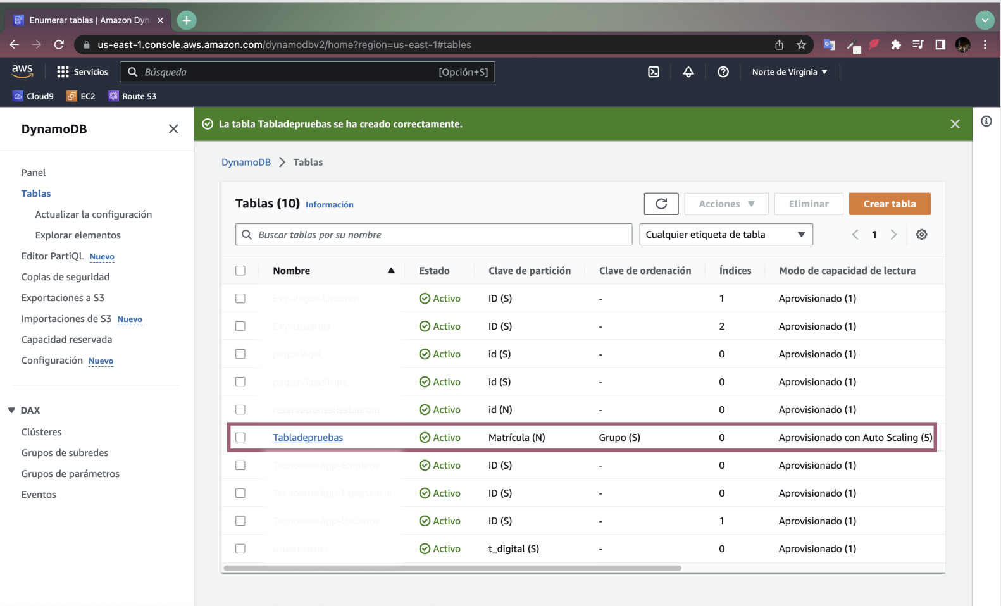1001x606 pixels.
Task: Open Copias de seguridad in sidebar
Action: point(65,277)
